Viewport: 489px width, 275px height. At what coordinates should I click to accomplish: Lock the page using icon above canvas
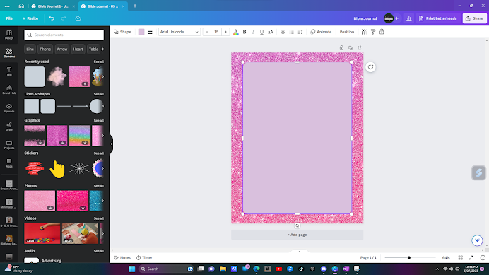point(341,48)
